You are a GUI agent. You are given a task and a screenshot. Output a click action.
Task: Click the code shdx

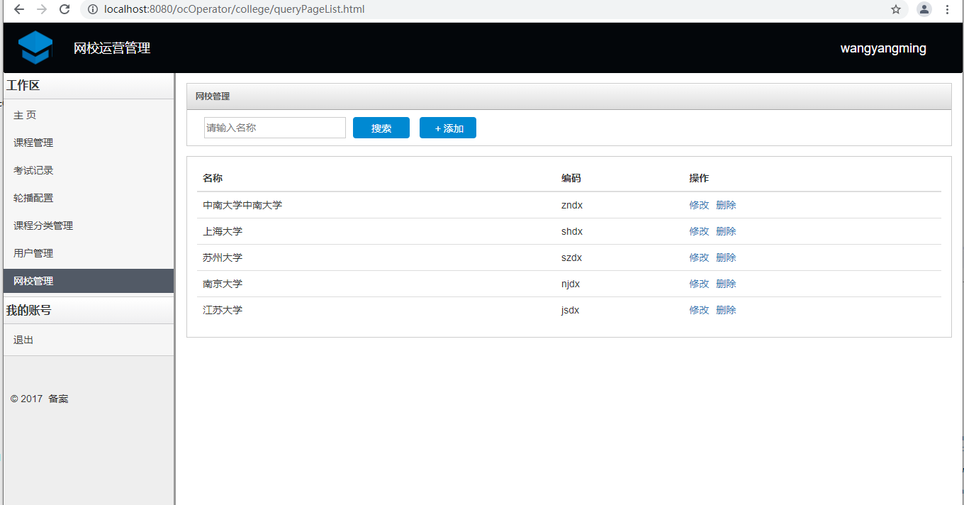coord(572,231)
